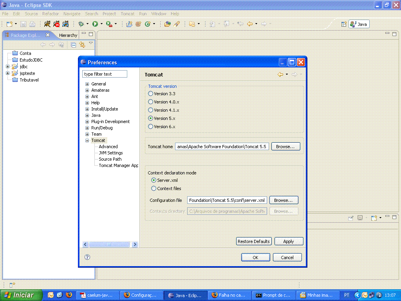Stop Tomcat with the red-X cat icon

coord(56,24)
